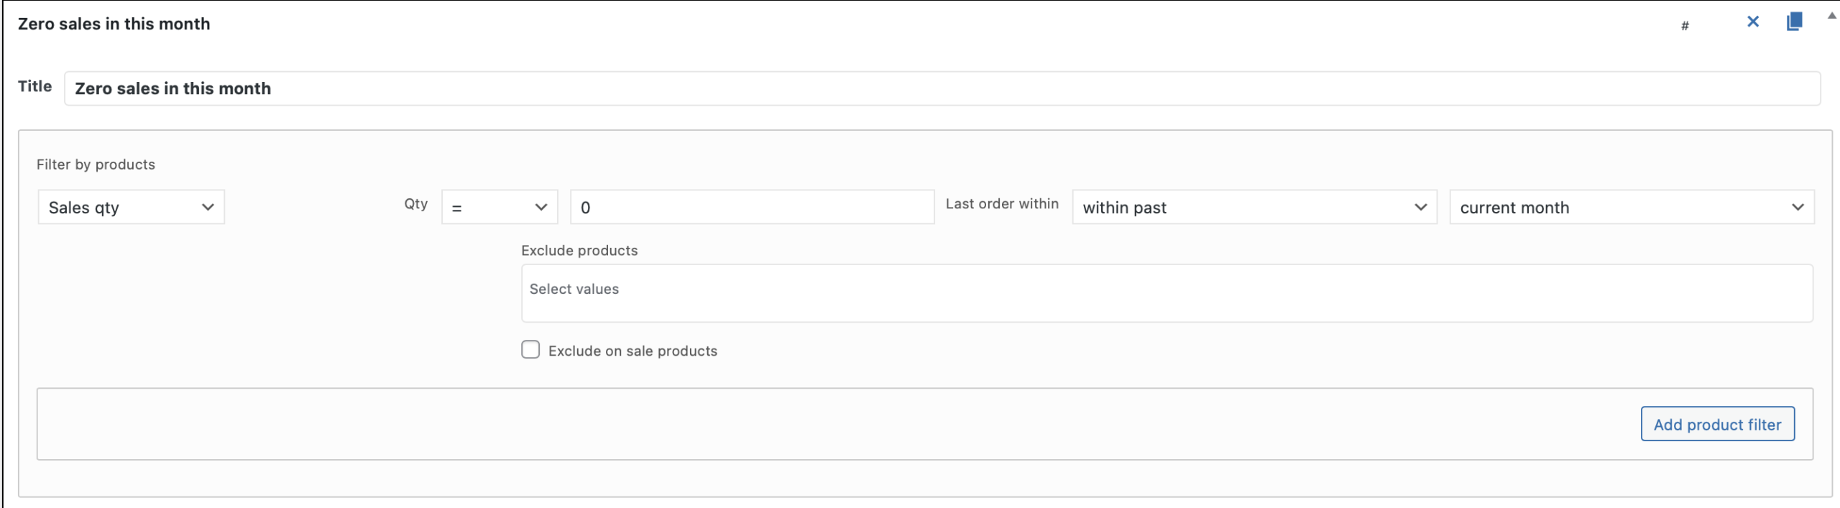Click the hash (#) rule number icon

pyautogui.click(x=1685, y=26)
